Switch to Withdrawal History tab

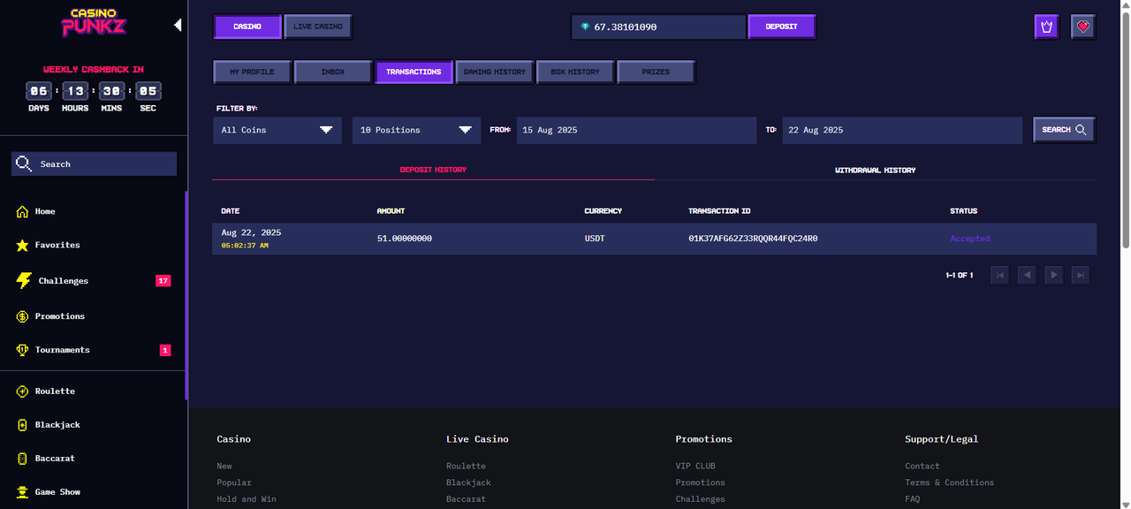pyautogui.click(x=876, y=170)
